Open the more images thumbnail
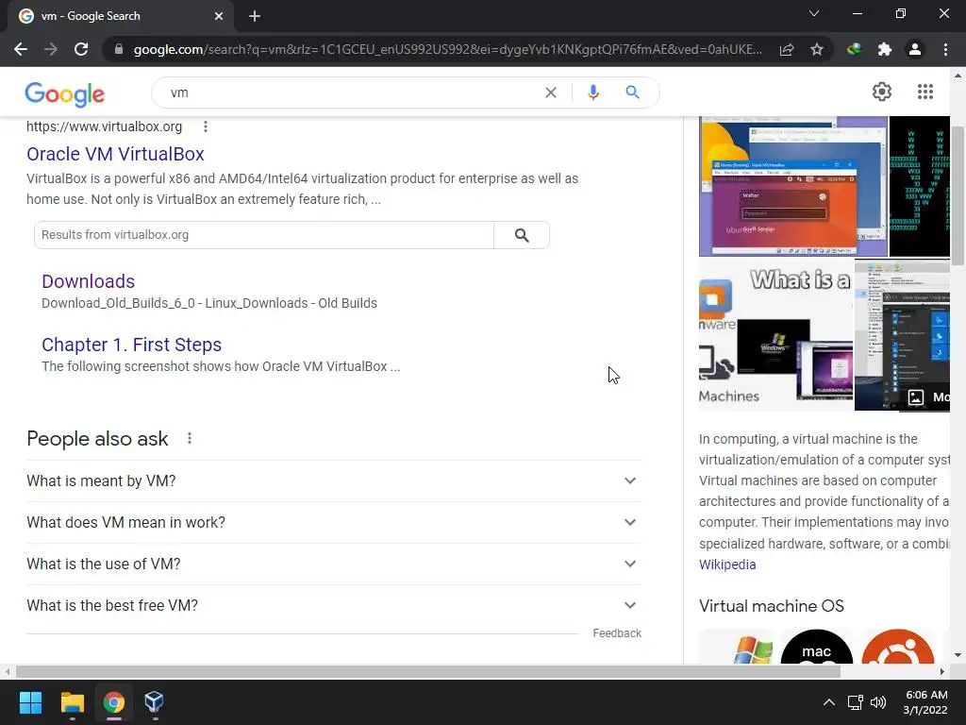Image resolution: width=966 pixels, height=725 pixels. pyautogui.click(x=902, y=335)
